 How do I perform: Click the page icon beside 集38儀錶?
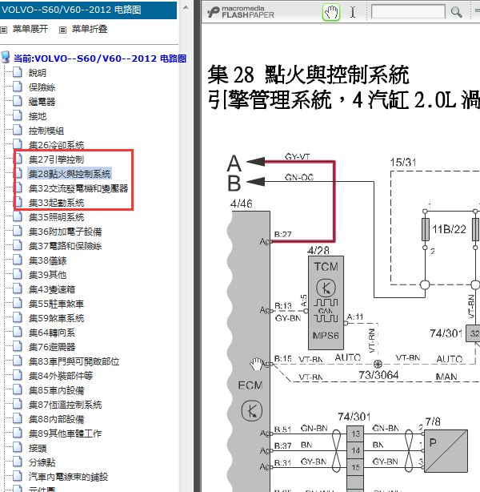18,260
